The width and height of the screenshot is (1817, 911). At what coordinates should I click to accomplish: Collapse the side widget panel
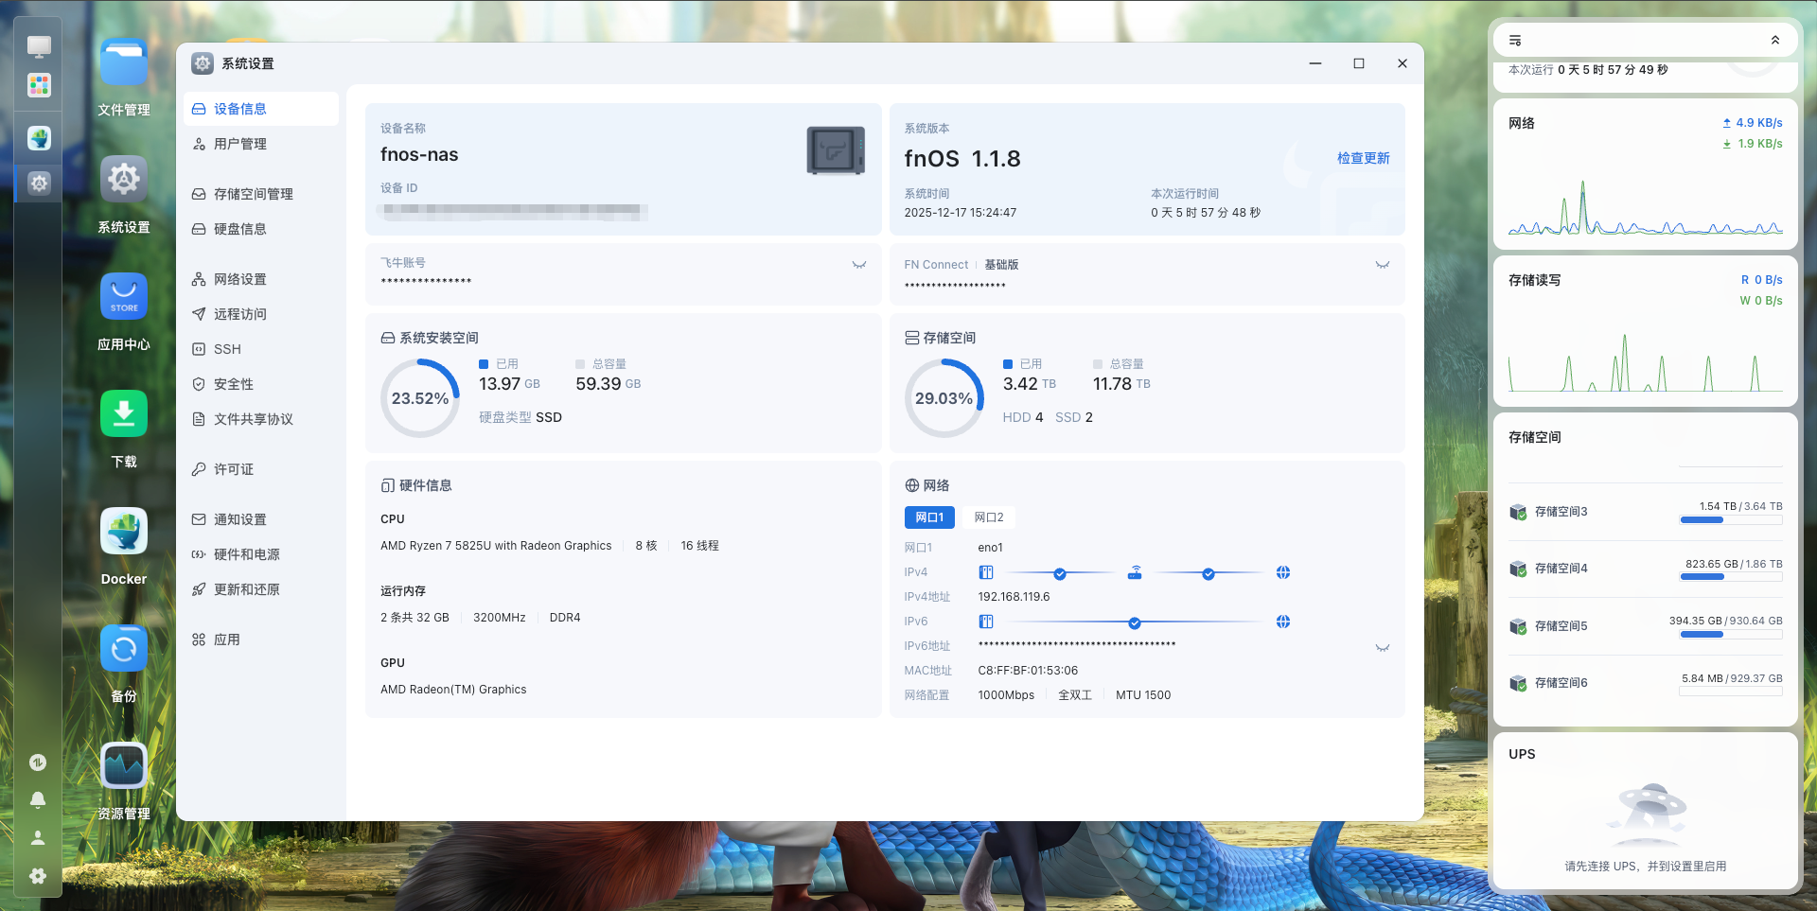1774,41
